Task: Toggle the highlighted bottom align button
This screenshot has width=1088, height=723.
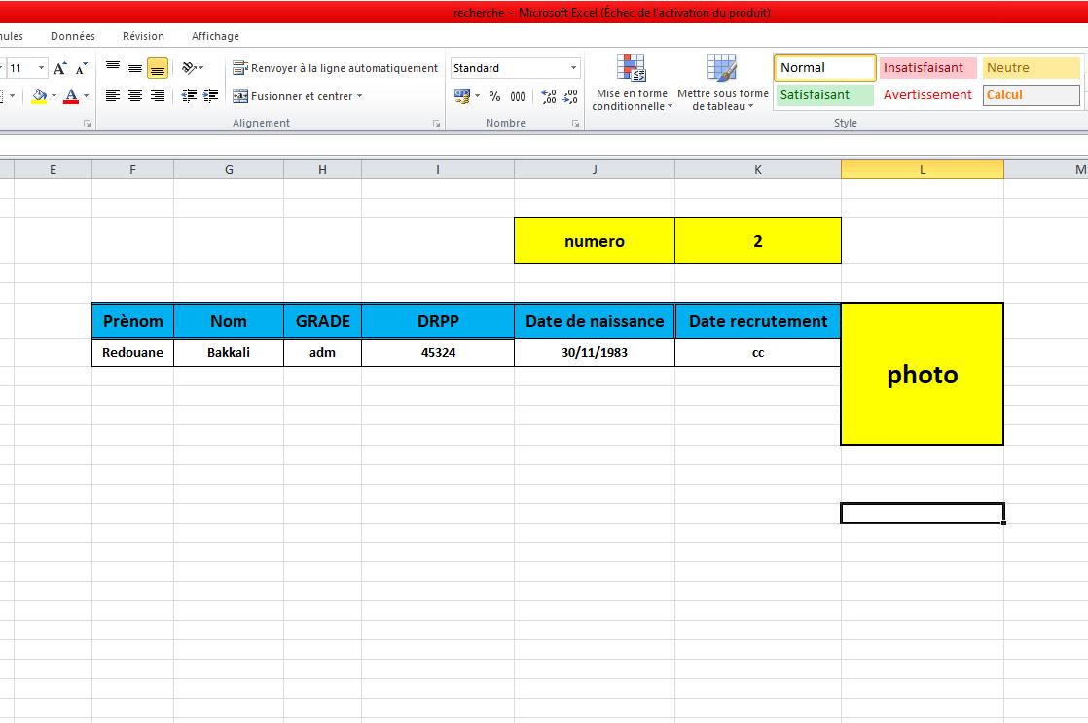Action: (158, 68)
